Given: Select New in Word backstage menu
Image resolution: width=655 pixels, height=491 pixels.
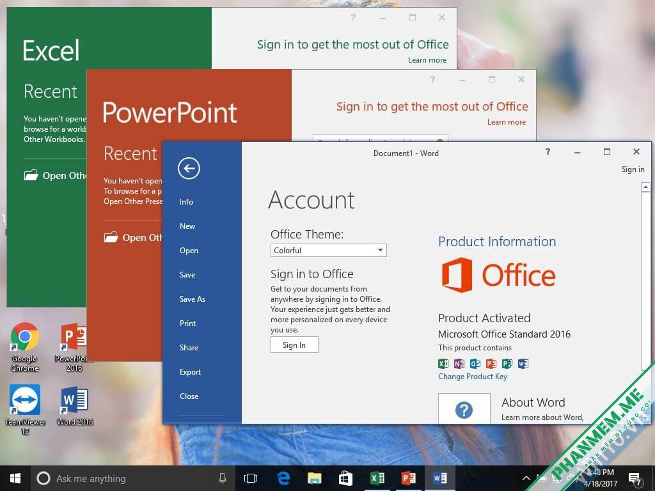Looking at the screenshot, I should click(187, 226).
